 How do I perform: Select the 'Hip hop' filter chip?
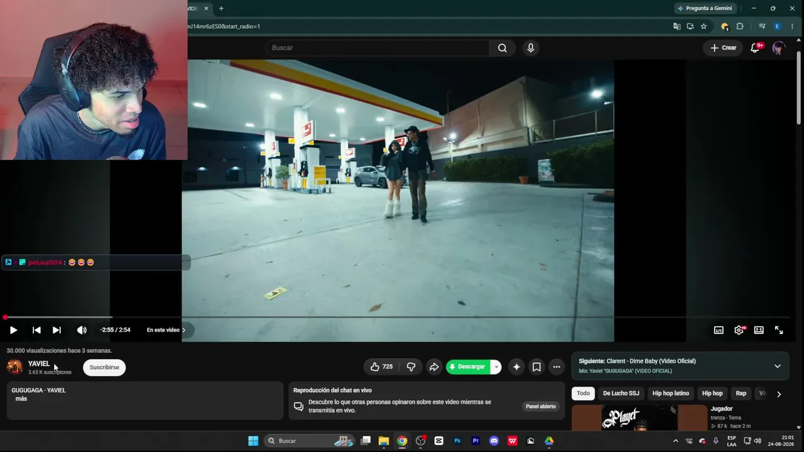712,393
